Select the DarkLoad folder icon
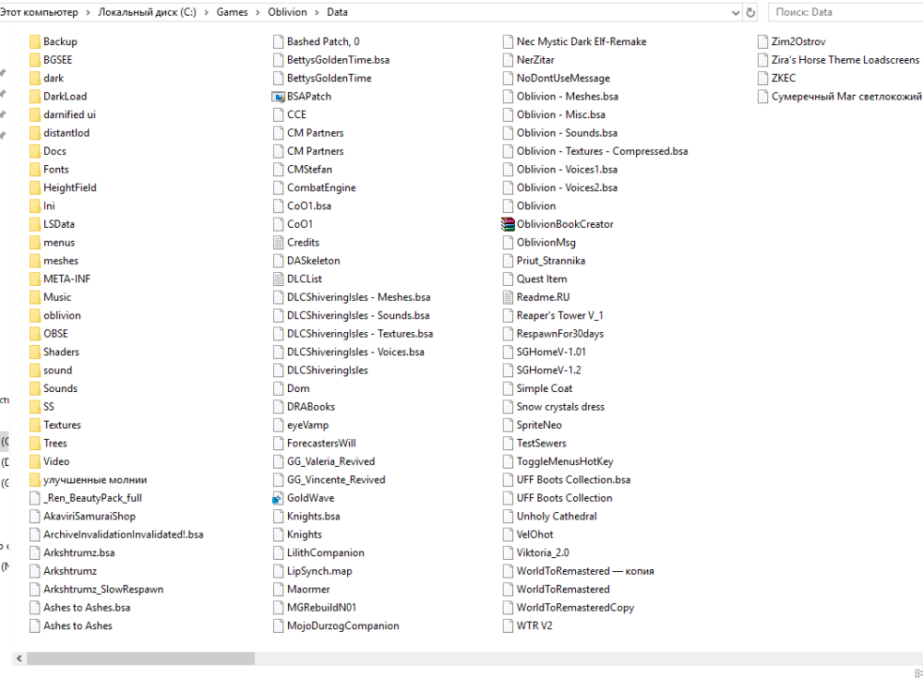923x678 pixels. 35,97
